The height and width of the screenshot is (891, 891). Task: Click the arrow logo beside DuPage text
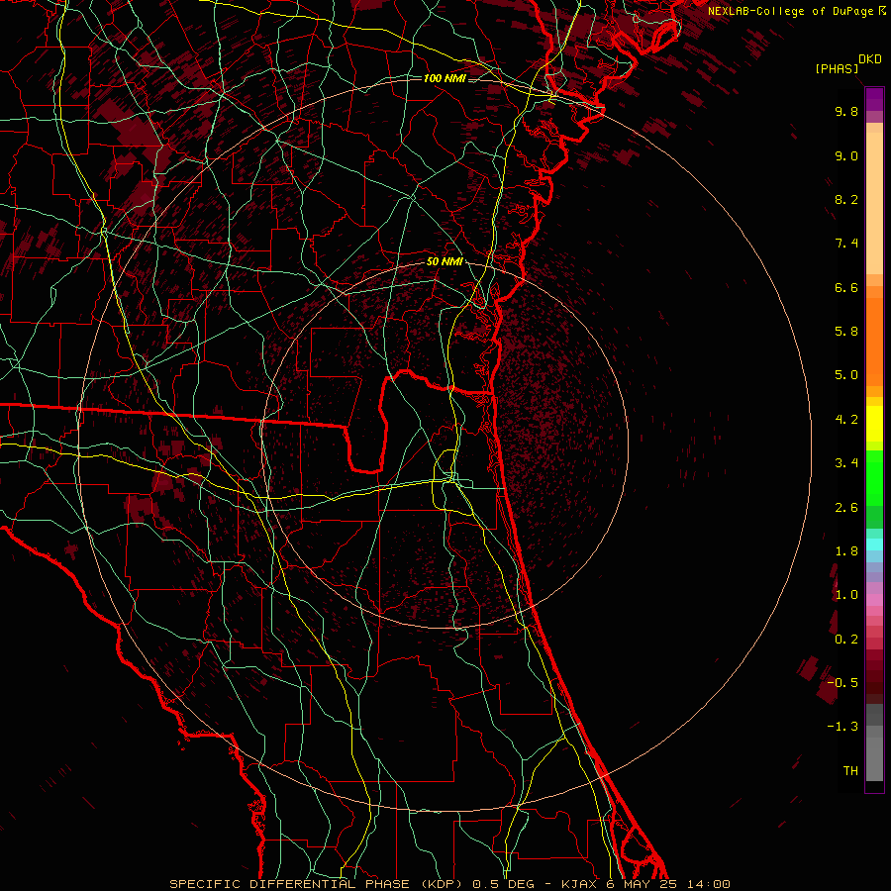click(x=882, y=10)
